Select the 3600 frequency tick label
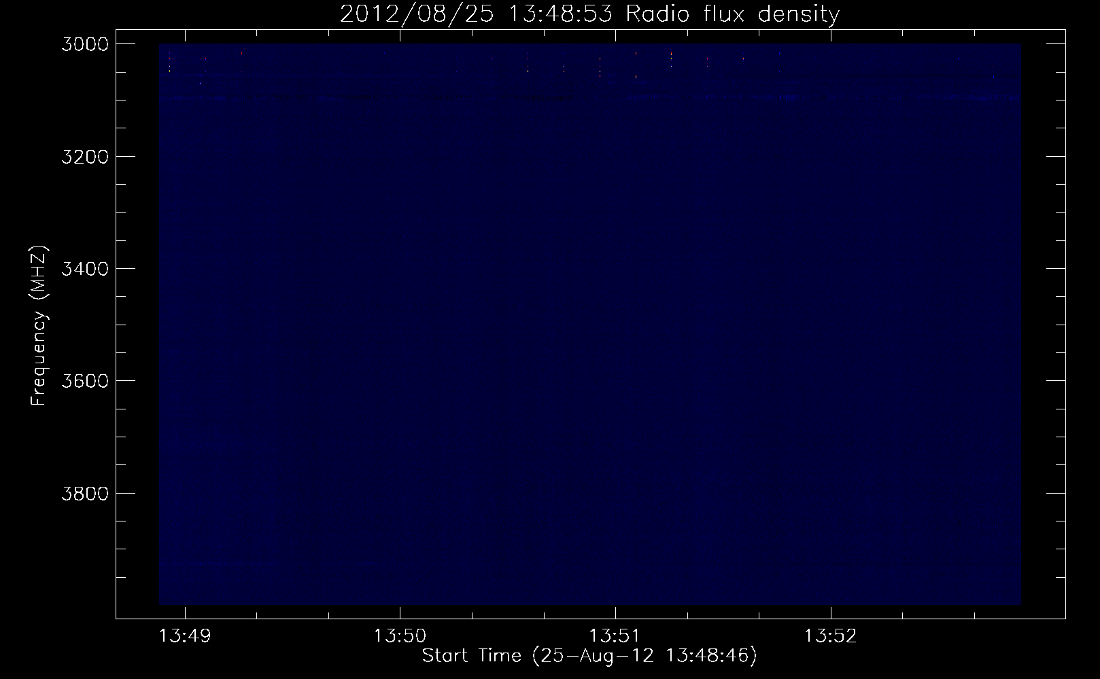 (x=85, y=381)
